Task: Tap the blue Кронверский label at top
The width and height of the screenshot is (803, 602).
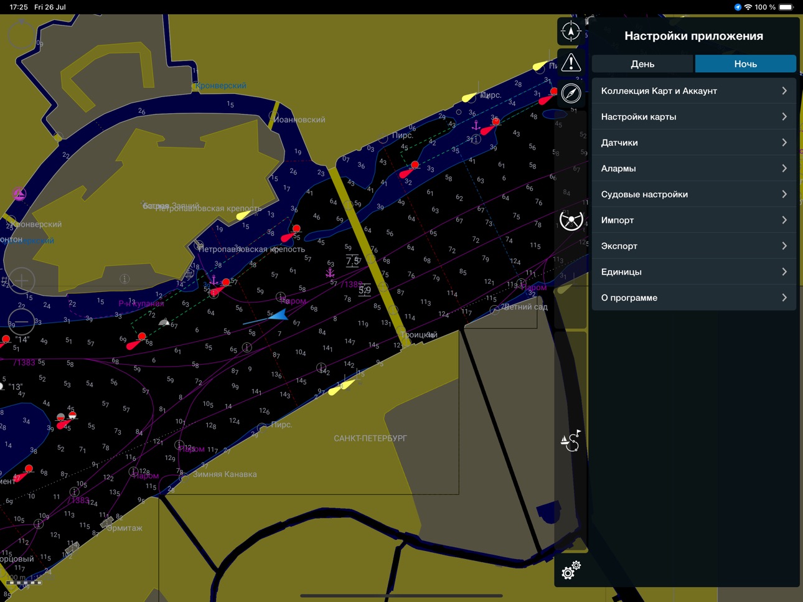Action: [221, 85]
